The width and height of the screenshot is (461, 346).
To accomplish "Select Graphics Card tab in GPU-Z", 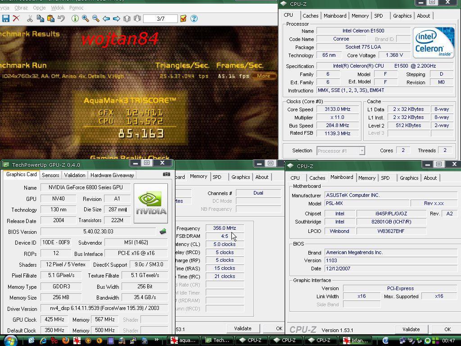I will click(21, 174).
